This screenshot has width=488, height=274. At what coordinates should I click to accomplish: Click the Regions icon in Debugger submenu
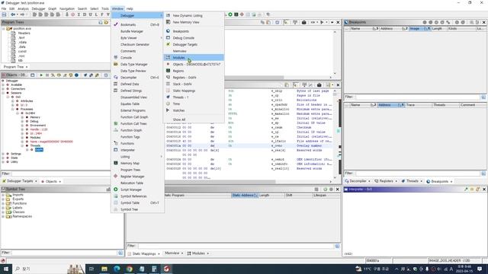(168, 71)
